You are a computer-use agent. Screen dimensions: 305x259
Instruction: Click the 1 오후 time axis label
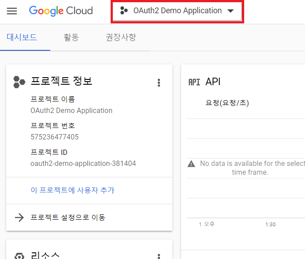(x=207, y=224)
